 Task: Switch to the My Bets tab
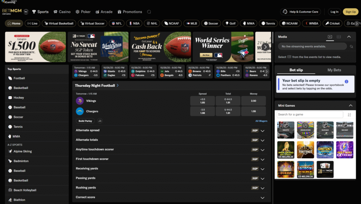(334, 70)
